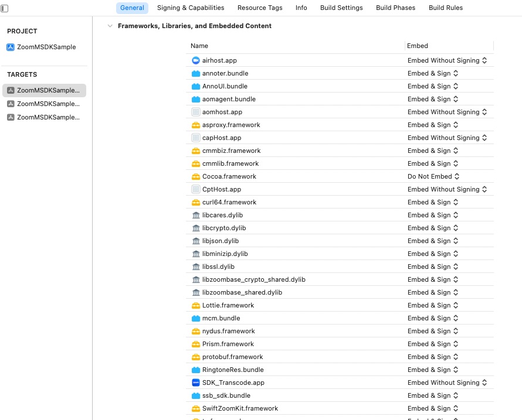Click the CptHost.app icon
522x420 pixels.
(x=196, y=190)
